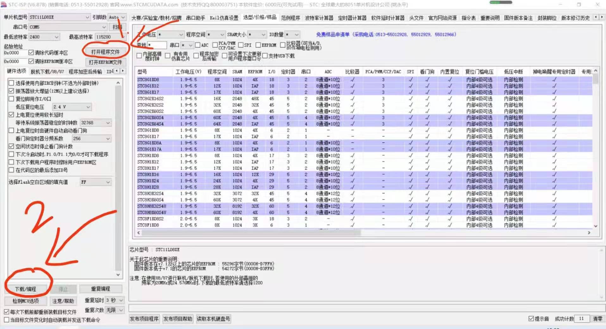The height and width of the screenshot is (329, 606).
Task: Open the 最低波特率 2400 dropdown
Action: (44, 37)
